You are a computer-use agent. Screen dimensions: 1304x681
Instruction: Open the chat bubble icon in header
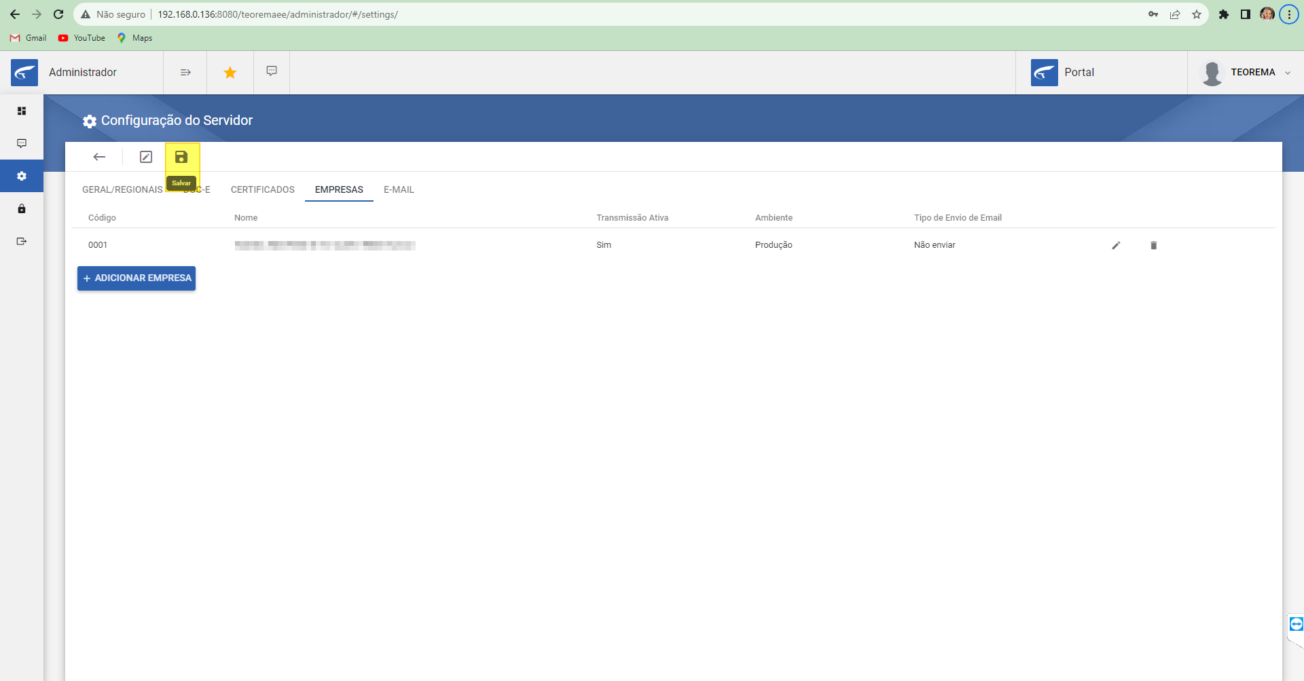pos(272,71)
